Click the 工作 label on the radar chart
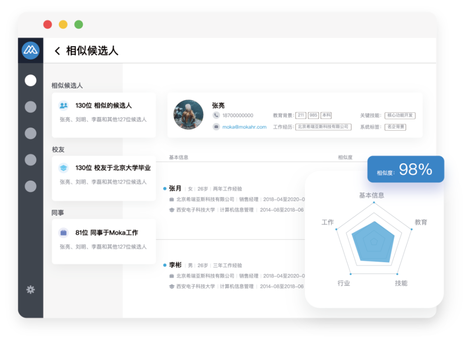471x344 pixels. pyautogui.click(x=328, y=222)
